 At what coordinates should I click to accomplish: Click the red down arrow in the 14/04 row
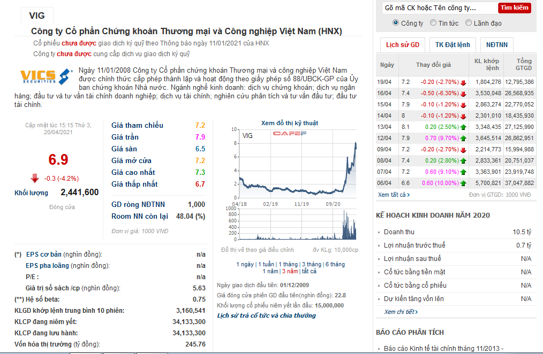click(463, 116)
